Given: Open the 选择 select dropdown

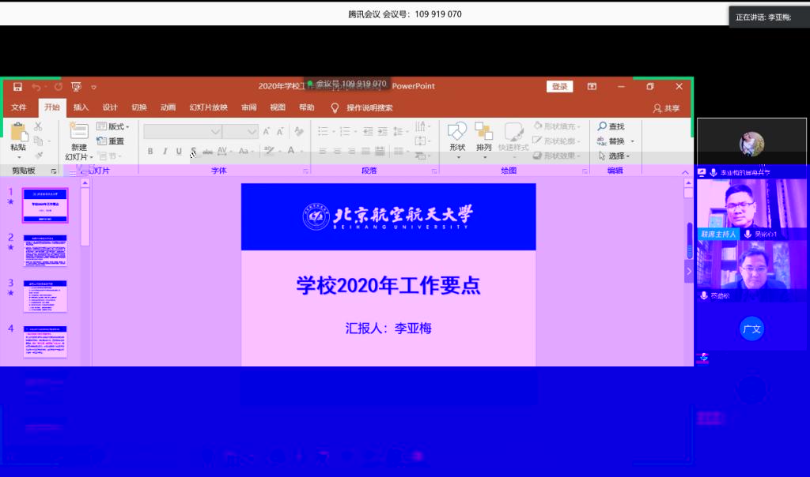Looking at the screenshot, I should coord(614,156).
